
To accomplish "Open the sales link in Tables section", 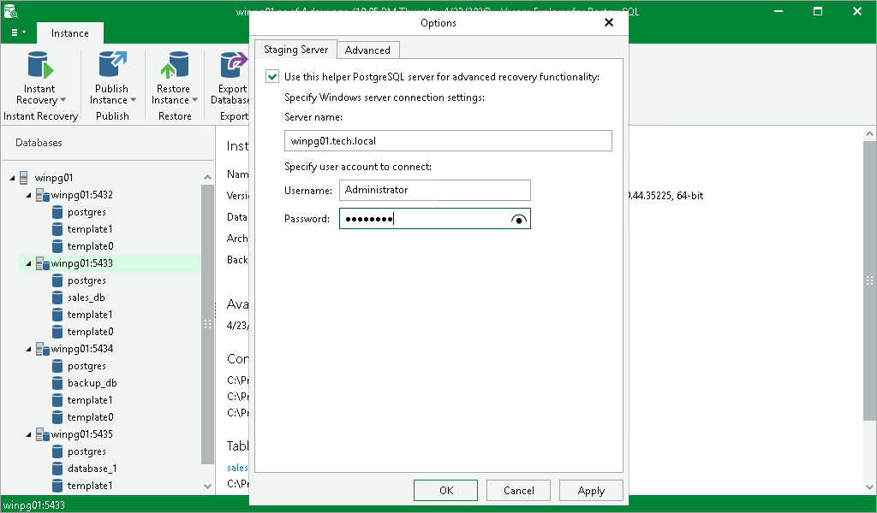I will tap(238, 468).
